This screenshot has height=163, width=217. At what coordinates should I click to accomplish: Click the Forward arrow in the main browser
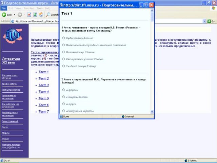tap(20, 15)
